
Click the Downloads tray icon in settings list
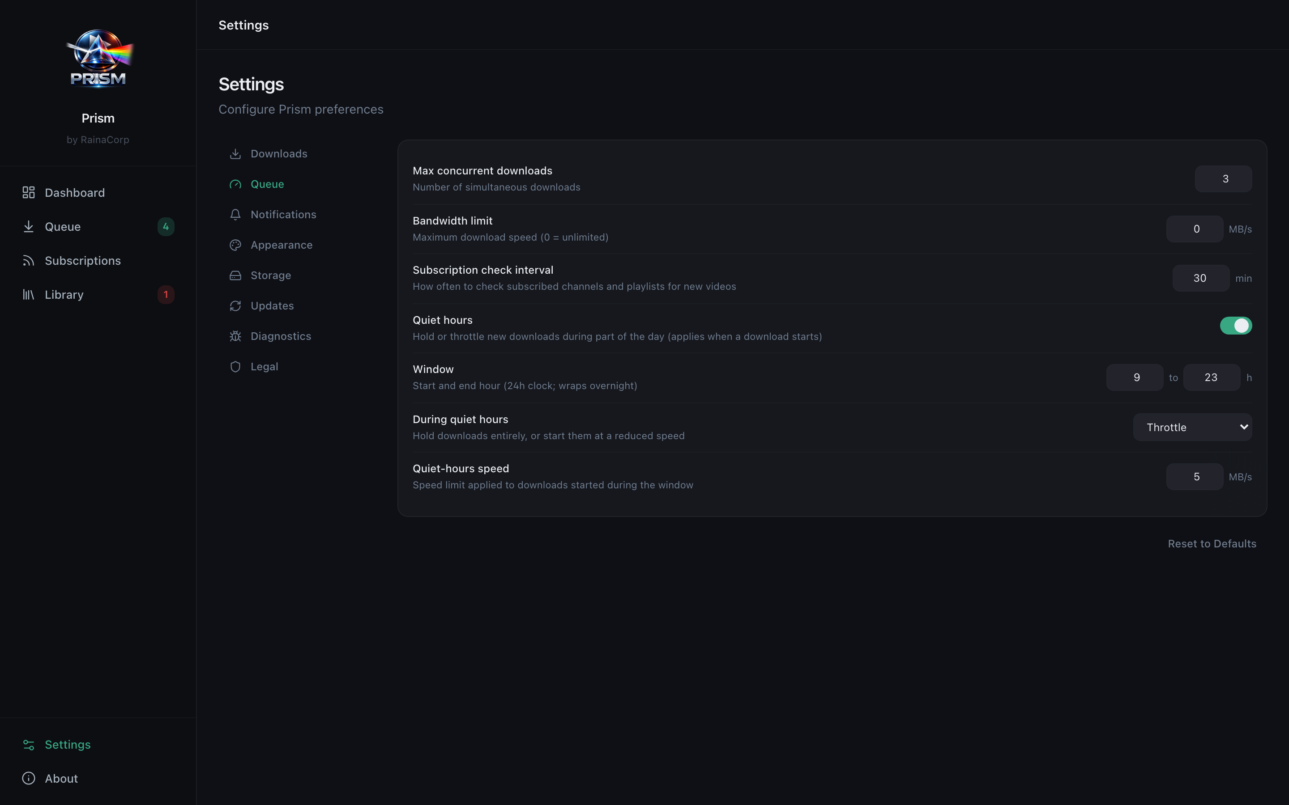click(235, 154)
